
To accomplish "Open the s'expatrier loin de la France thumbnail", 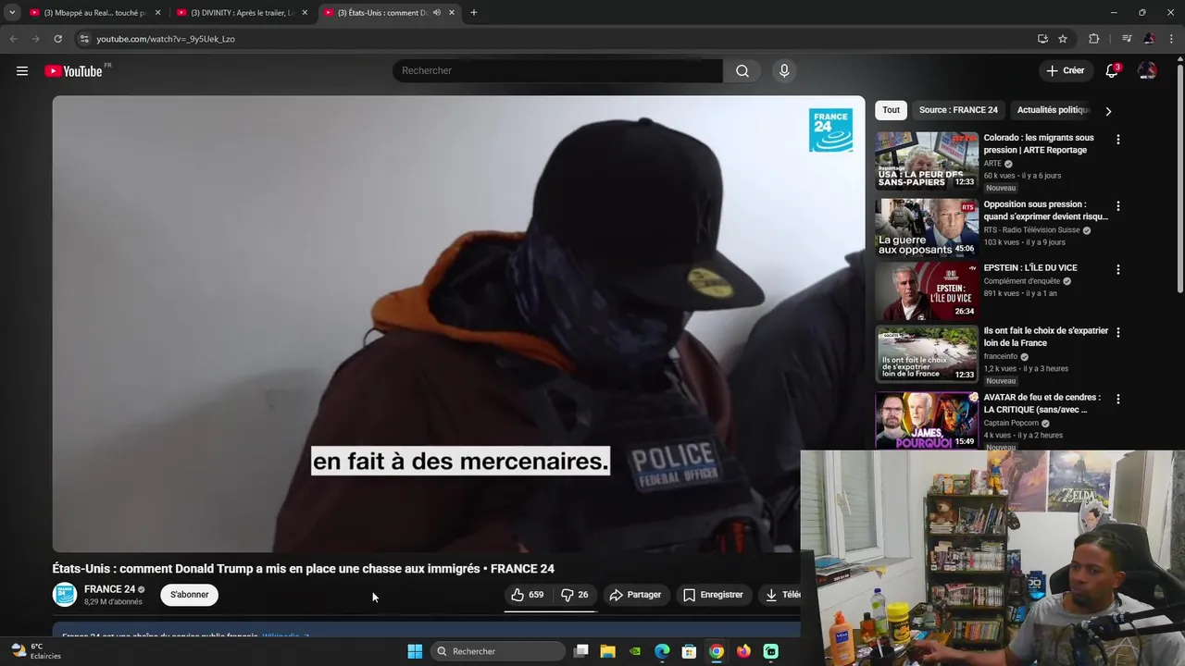I will point(927,353).
